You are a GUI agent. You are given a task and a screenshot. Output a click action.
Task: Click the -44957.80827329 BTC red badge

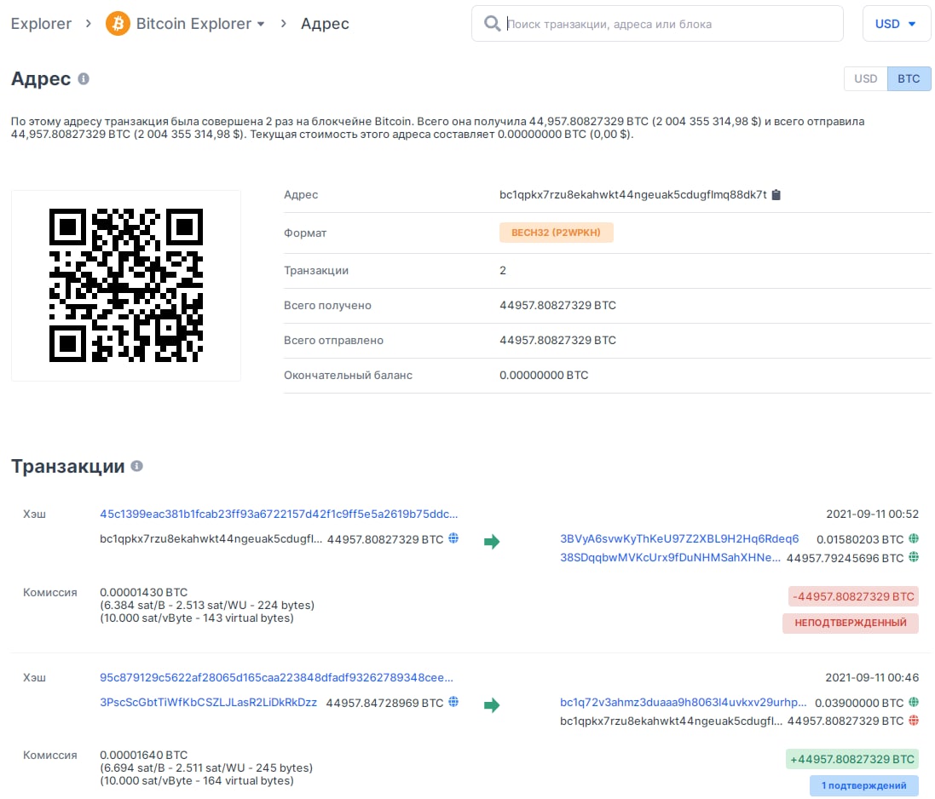pyautogui.click(x=852, y=596)
